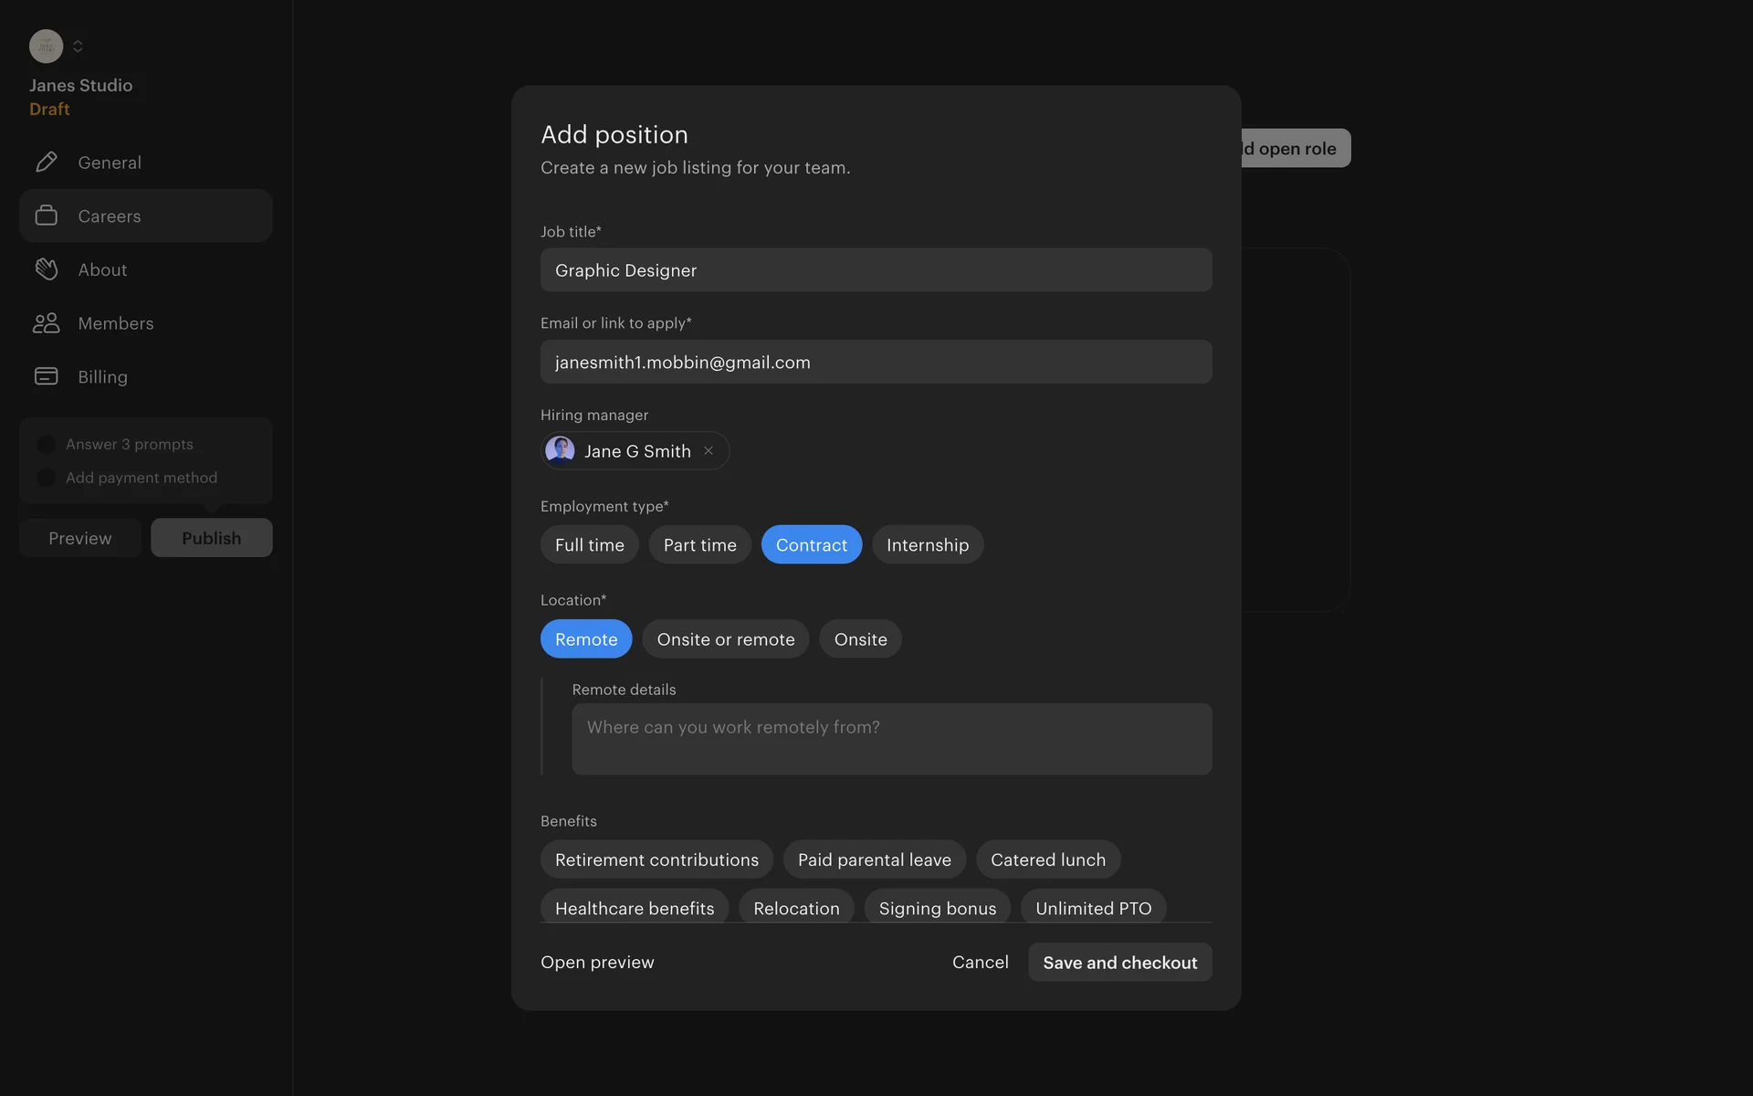Image resolution: width=1753 pixels, height=1096 pixels.
Task: Remove Jane G Smith as hiring manager
Action: (709, 451)
